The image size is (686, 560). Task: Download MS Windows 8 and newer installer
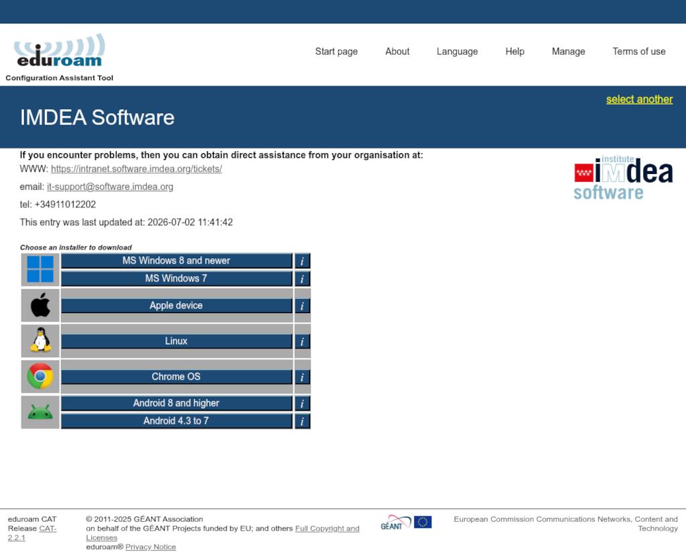coord(176,261)
